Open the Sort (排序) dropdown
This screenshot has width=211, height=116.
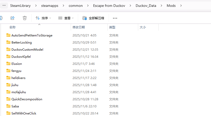point(43,18)
